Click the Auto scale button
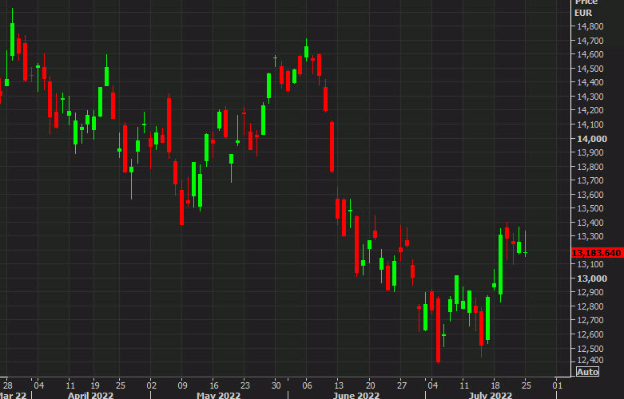The width and height of the screenshot is (624, 399). (x=587, y=372)
